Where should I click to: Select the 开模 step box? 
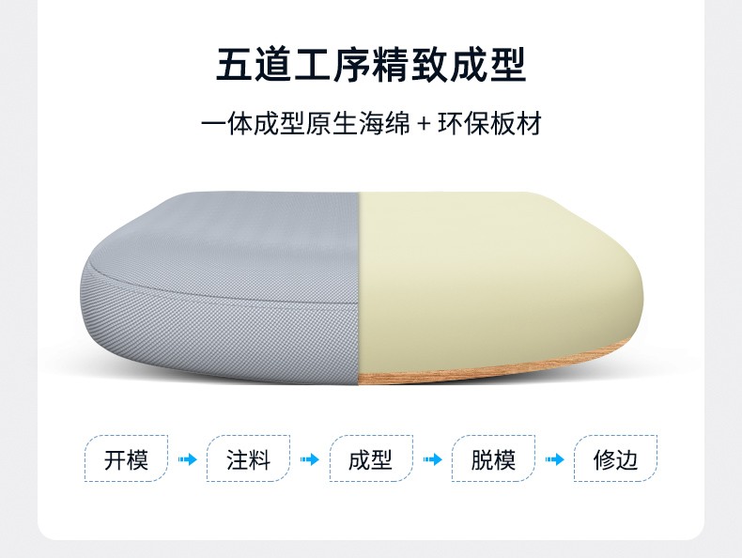(x=127, y=458)
